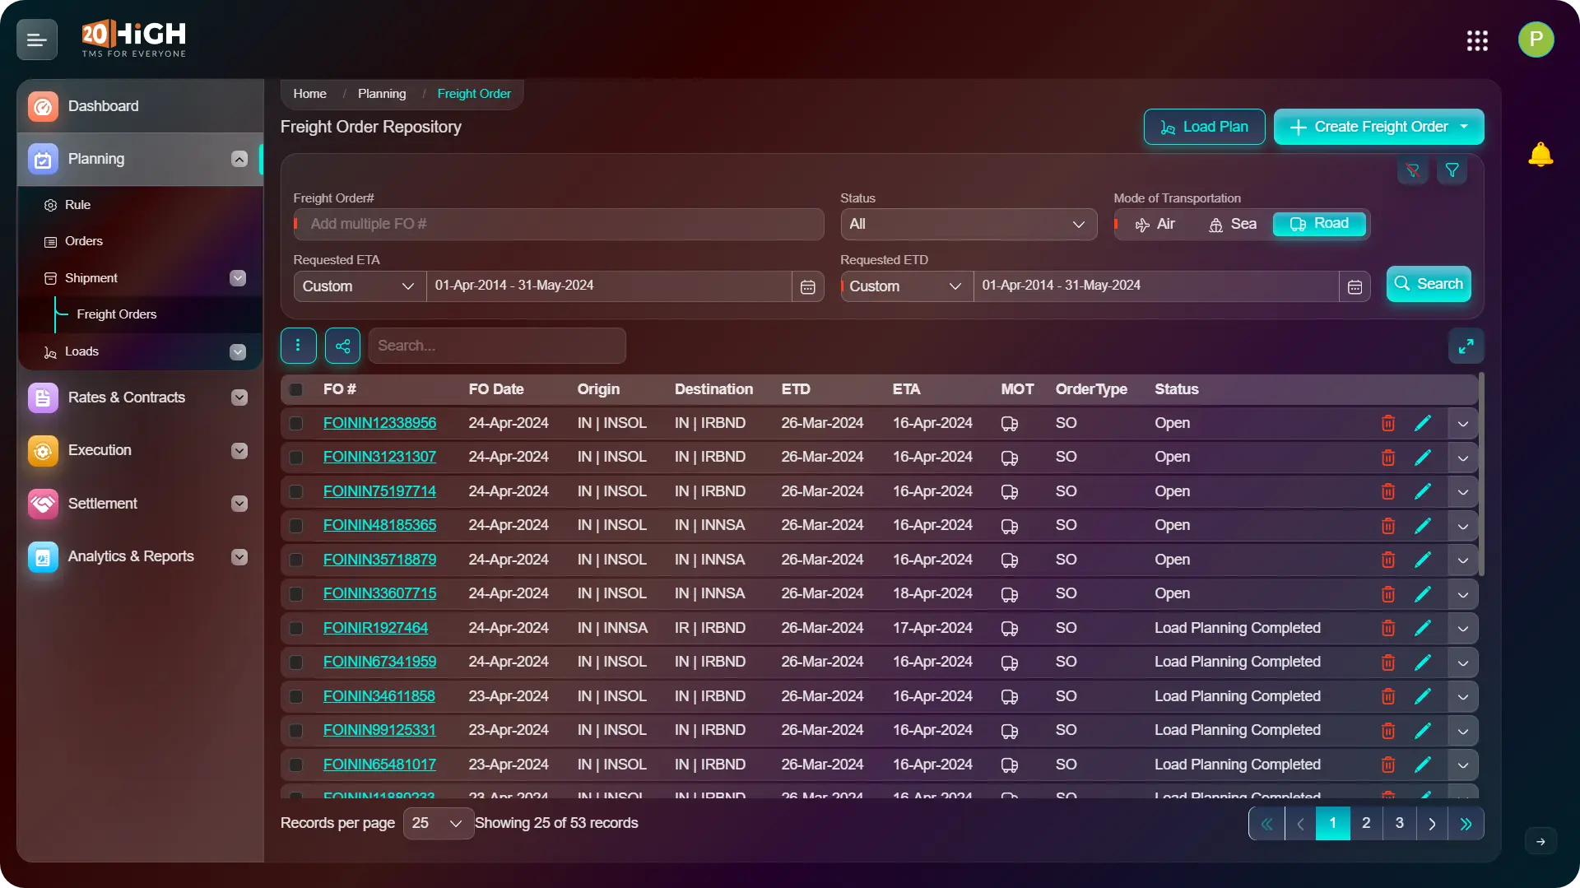The image size is (1580, 888).
Task: Click the arrow icon at bottom right corner
Action: pos(1540,841)
